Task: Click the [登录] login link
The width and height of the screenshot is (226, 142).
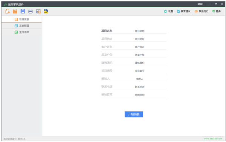Action: pos(200,4)
